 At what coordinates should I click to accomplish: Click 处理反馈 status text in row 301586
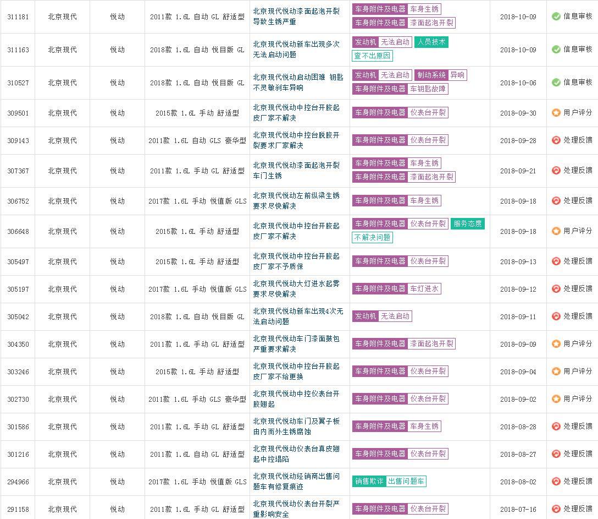click(x=578, y=426)
